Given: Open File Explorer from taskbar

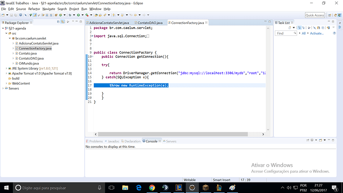Looking at the screenshot, I should click(125, 188).
